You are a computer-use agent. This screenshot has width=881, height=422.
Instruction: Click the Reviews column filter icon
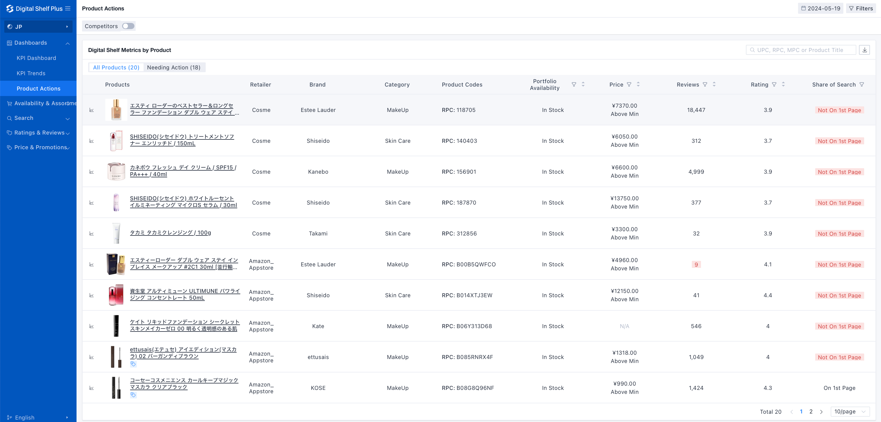pyautogui.click(x=705, y=84)
